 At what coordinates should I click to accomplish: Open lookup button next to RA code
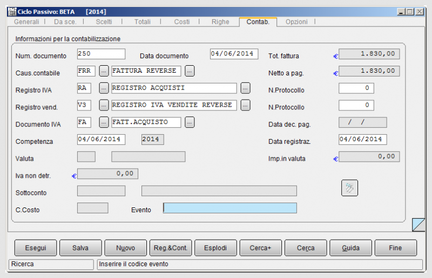tap(104, 88)
